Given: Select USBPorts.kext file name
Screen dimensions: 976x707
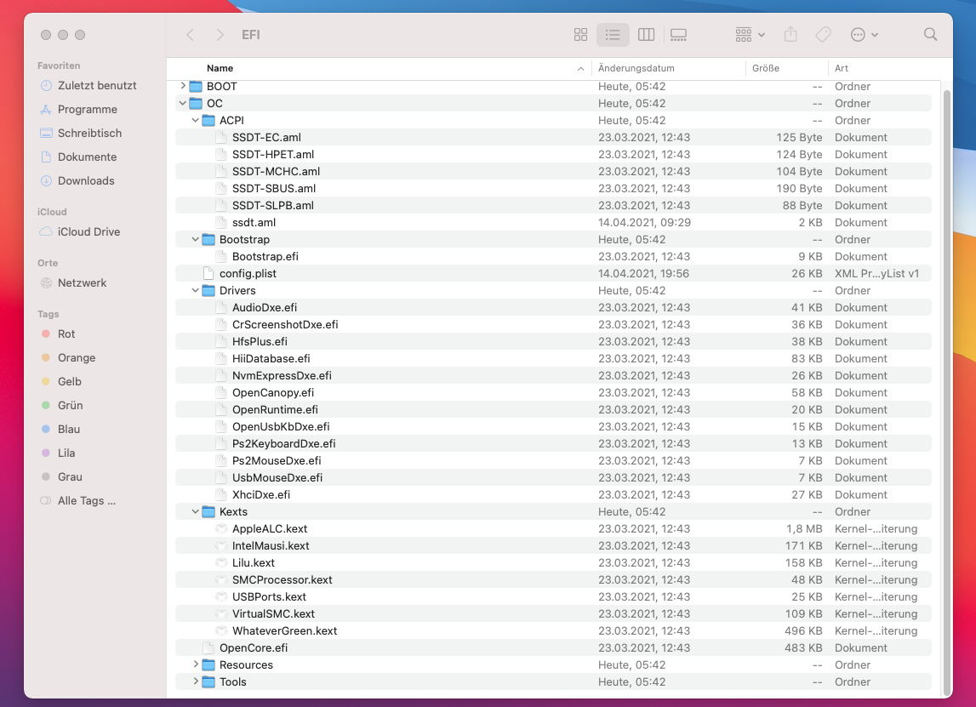Looking at the screenshot, I should 269,597.
